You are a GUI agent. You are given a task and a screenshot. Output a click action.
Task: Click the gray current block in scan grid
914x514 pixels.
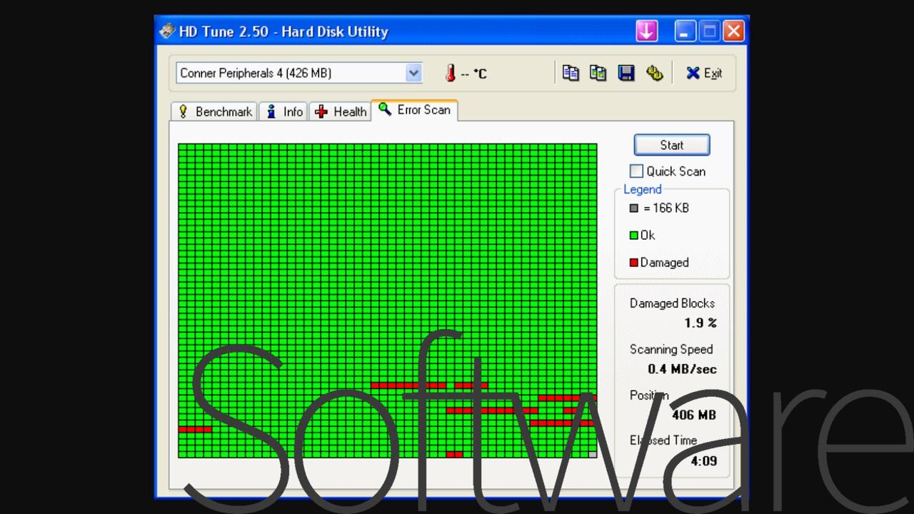pos(593,454)
